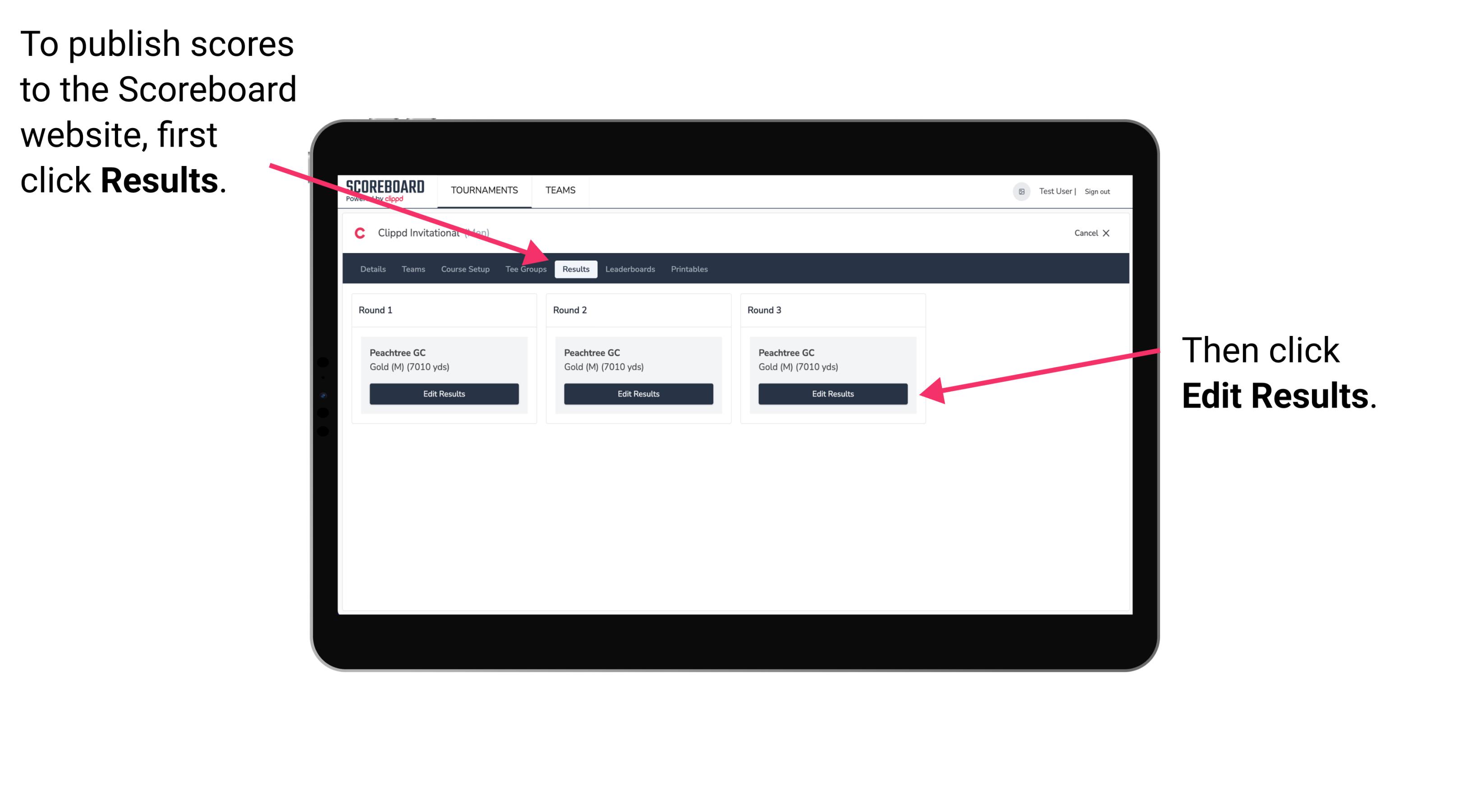Click the Round 3 Edit Results button
Image resolution: width=1468 pixels, height=790 pixels.
click(x=833, y=394)
